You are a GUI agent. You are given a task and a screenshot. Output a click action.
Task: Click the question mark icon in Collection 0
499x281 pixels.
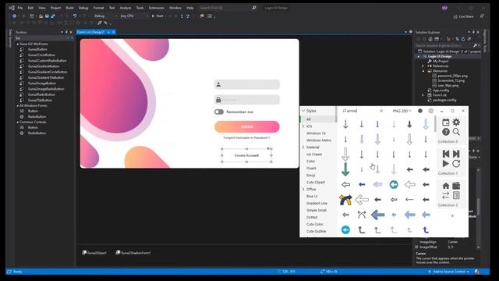click(445, 132)
